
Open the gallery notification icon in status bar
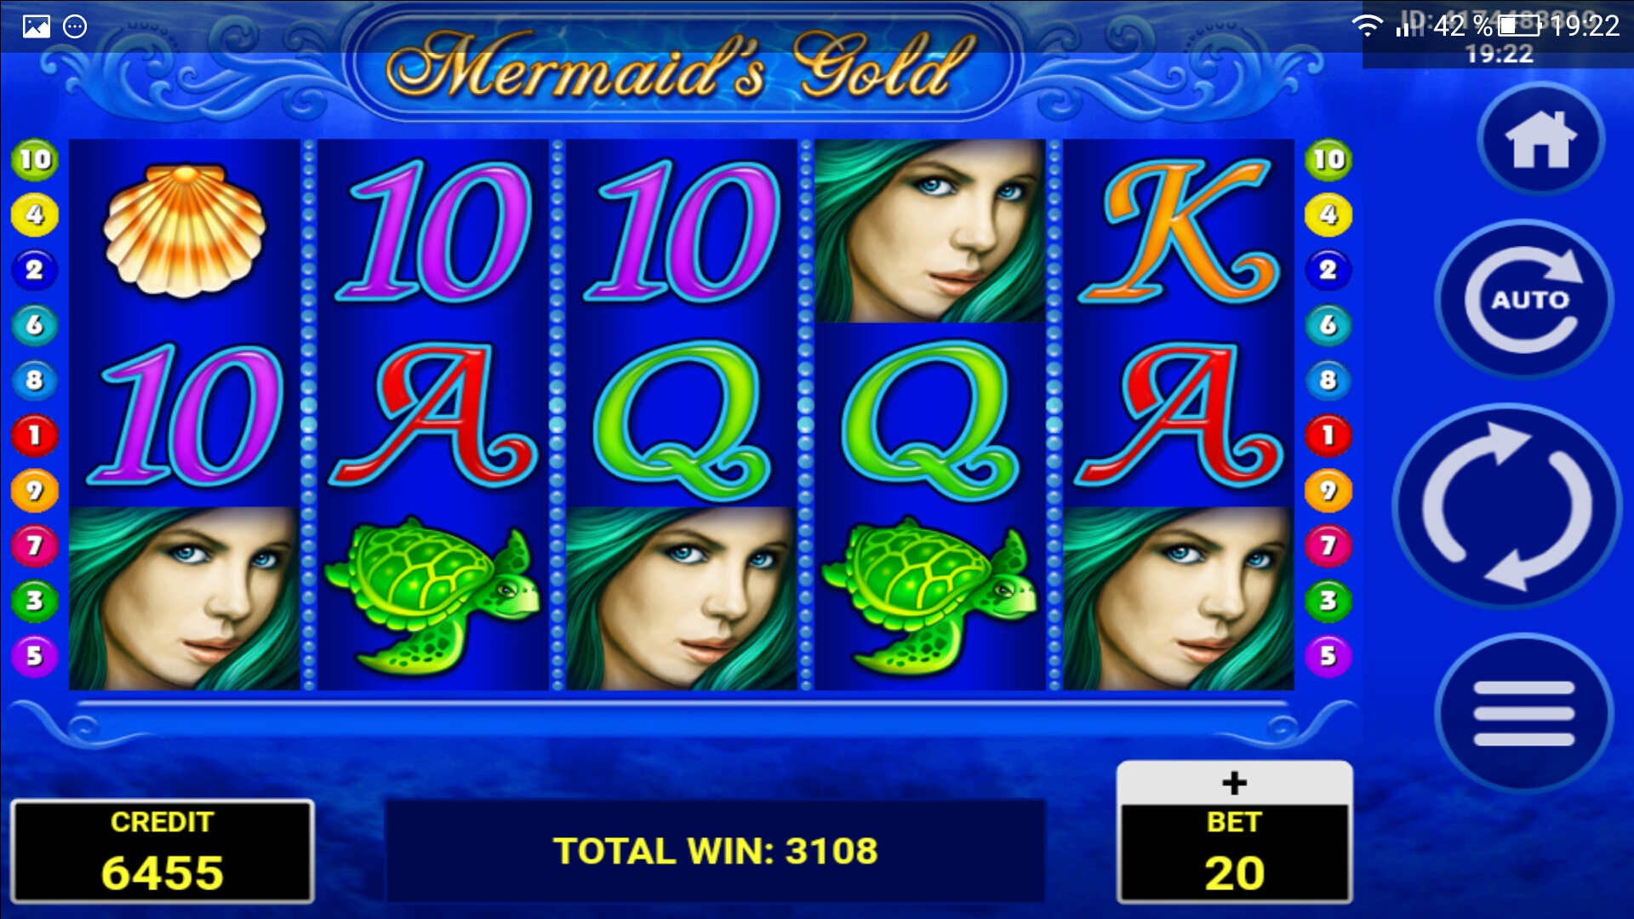pos(36,26)
